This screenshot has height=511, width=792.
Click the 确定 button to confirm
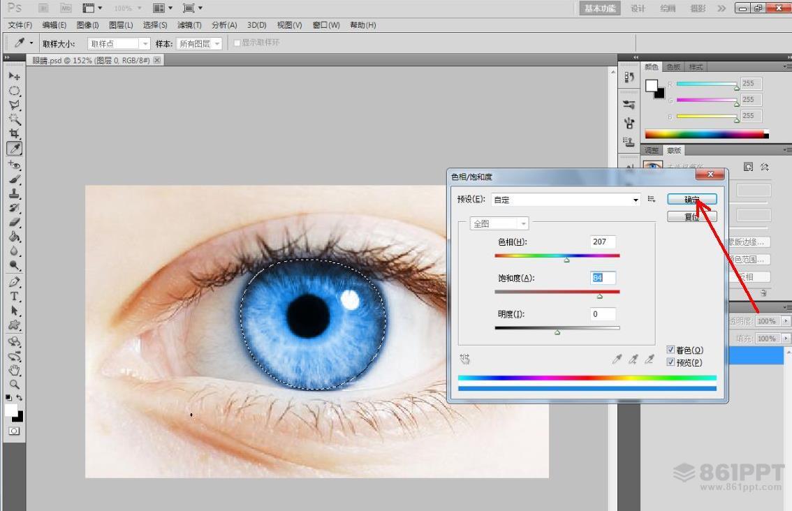pos(691,200)
